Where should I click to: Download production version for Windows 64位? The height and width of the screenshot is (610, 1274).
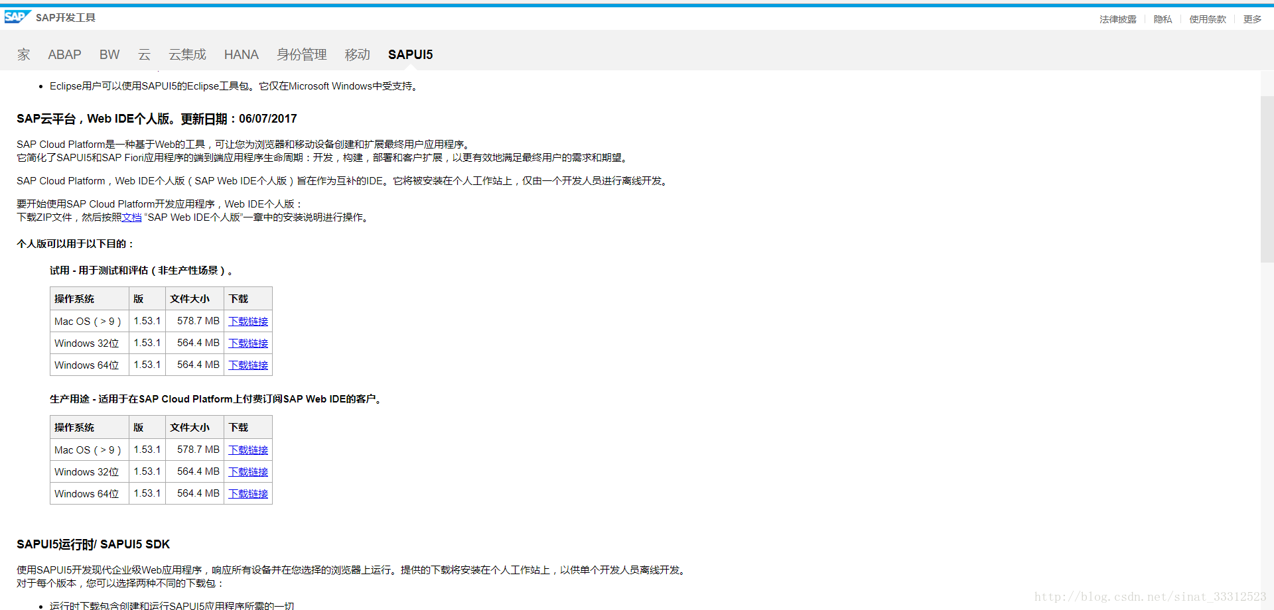[x=248, y=493]
